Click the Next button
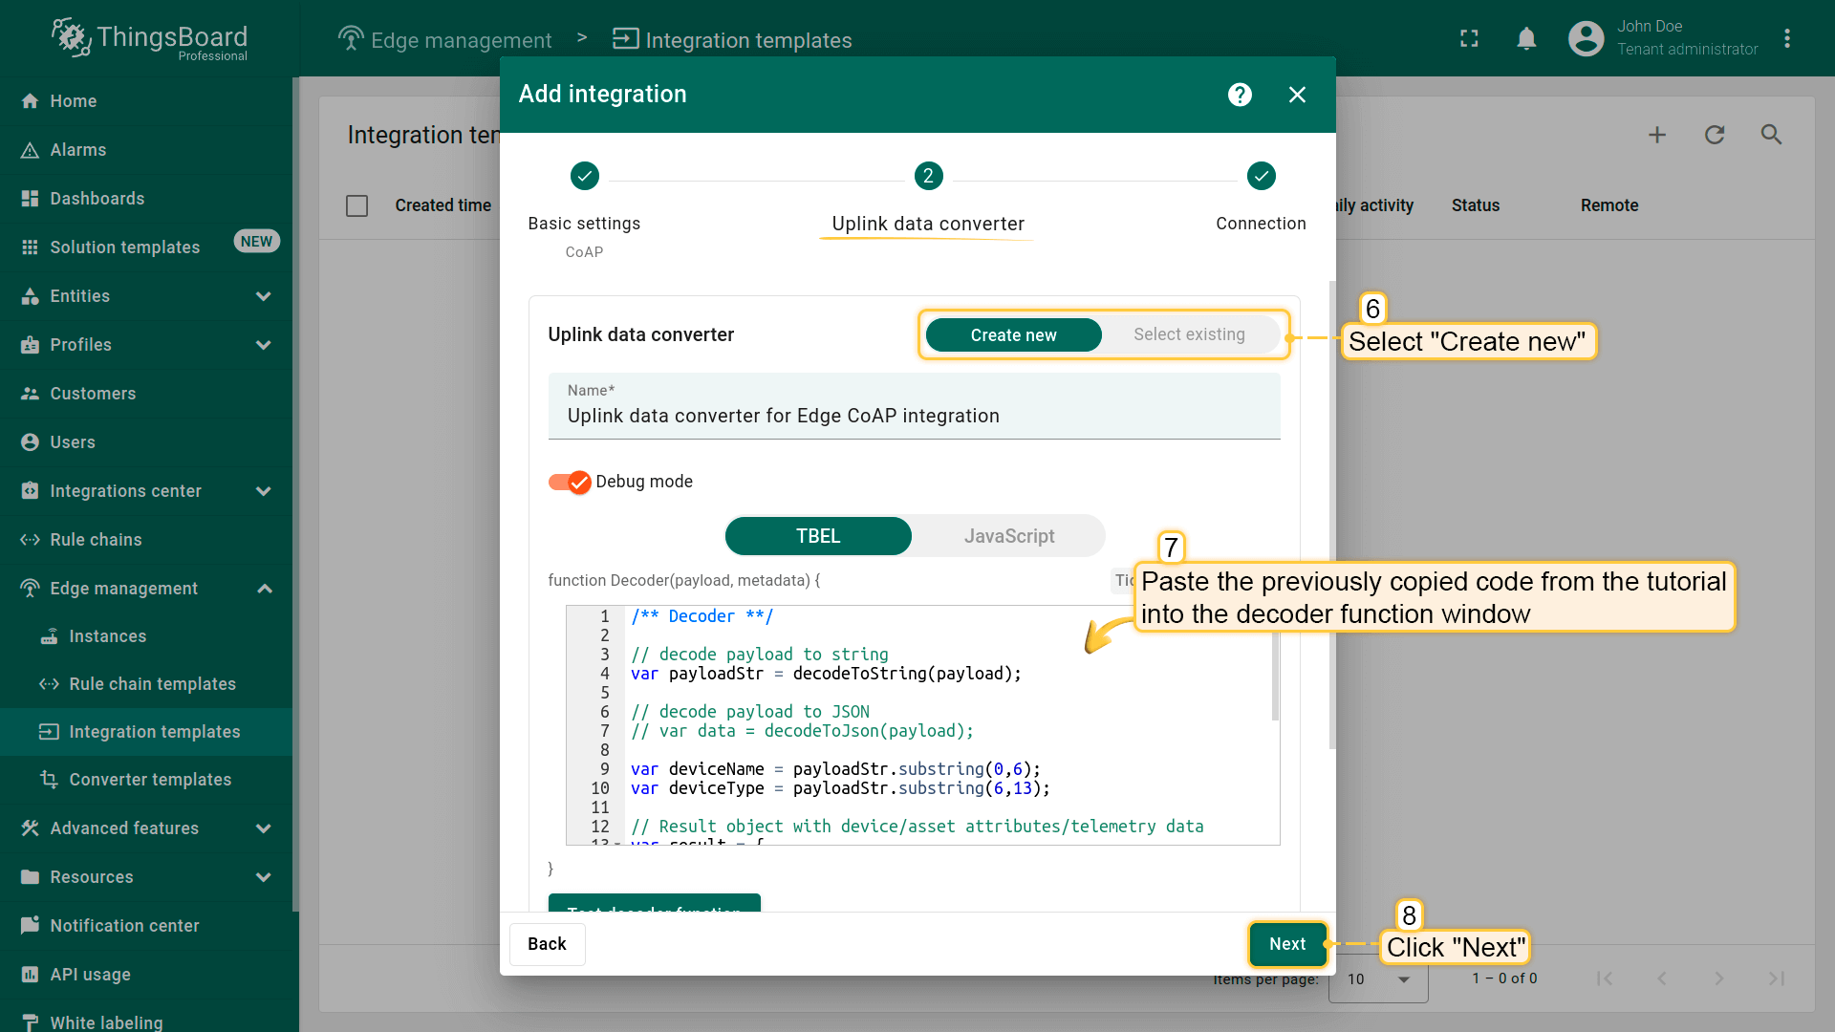 click(x=1286, y=944)
